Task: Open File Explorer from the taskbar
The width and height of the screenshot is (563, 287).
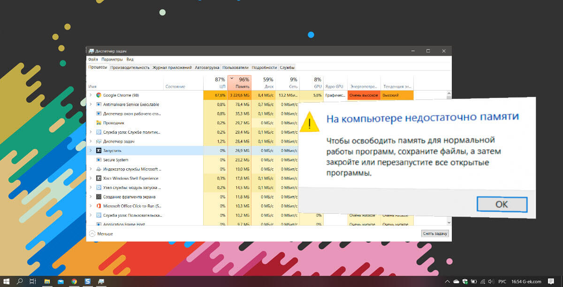Action: point(47,281)
